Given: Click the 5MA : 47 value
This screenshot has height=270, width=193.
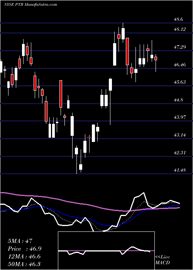Looking at the screenshot, I should click(20, 241).
